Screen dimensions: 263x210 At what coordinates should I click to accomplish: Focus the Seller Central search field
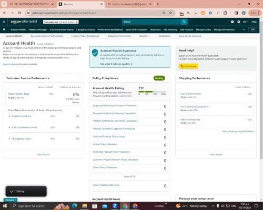pos(151,22)
